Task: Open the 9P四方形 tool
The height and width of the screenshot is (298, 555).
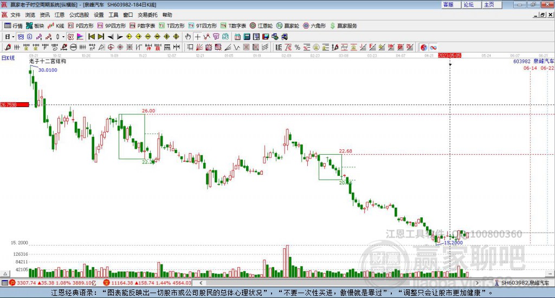Action: click(112, 26)
